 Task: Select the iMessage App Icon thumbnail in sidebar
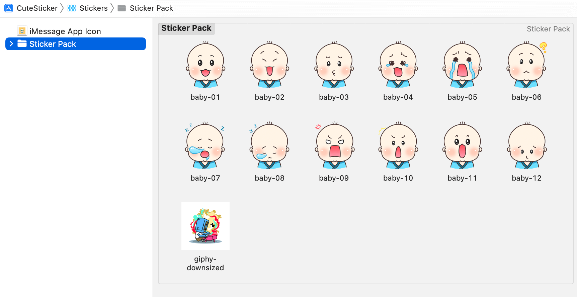tap(22, 31)
